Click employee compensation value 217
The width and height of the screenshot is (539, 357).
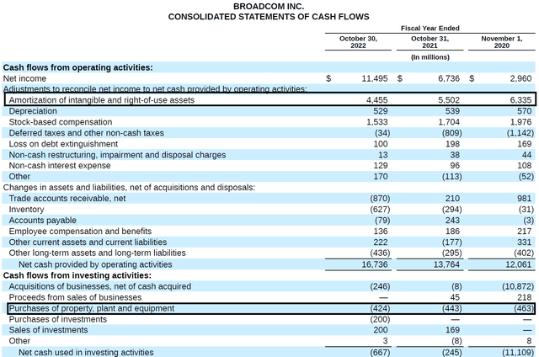pyautogui.click(x=524, y=232)
